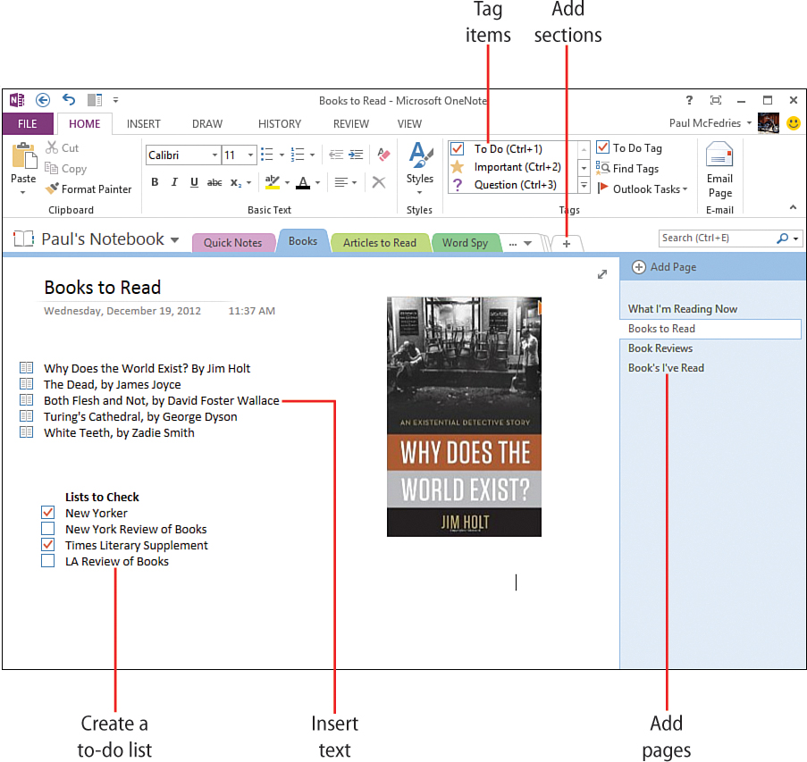807x762 pixels.
Task: Open the What I'm Reading Now page
Action: (x=683, y=309)
